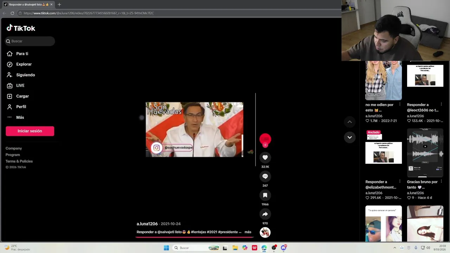450x253 pixels.
Task: Open weather widget showing 23°C
Action: 17,248
